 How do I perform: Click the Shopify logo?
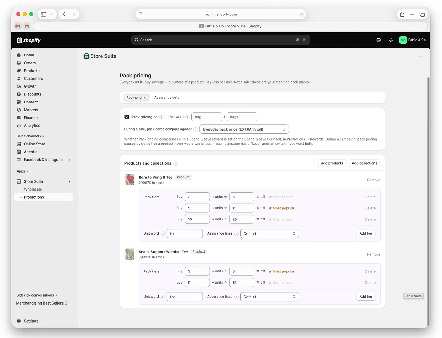[29, 40]
